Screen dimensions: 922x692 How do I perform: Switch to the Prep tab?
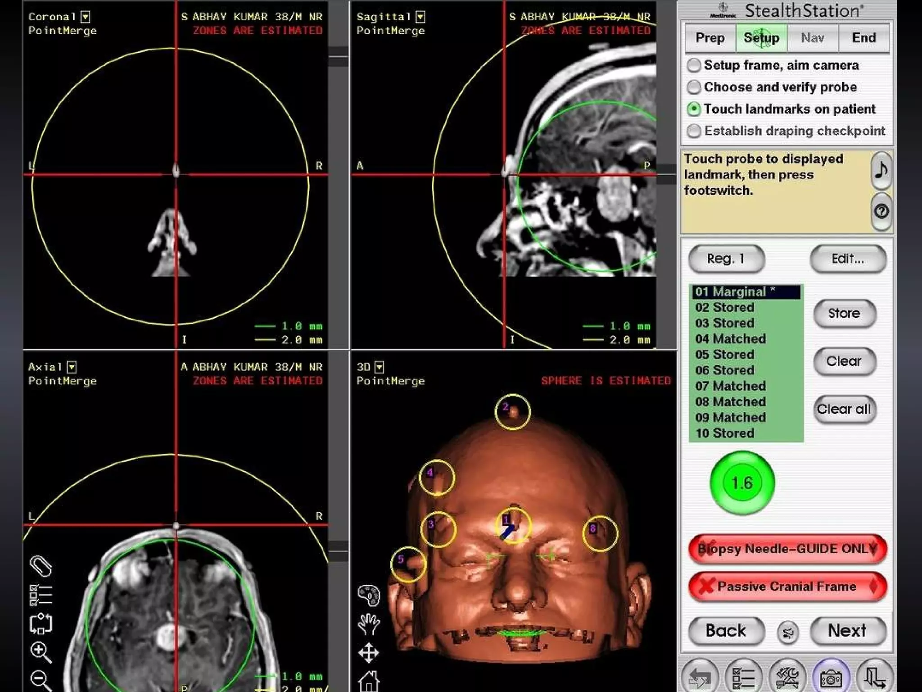click(710, 38)
